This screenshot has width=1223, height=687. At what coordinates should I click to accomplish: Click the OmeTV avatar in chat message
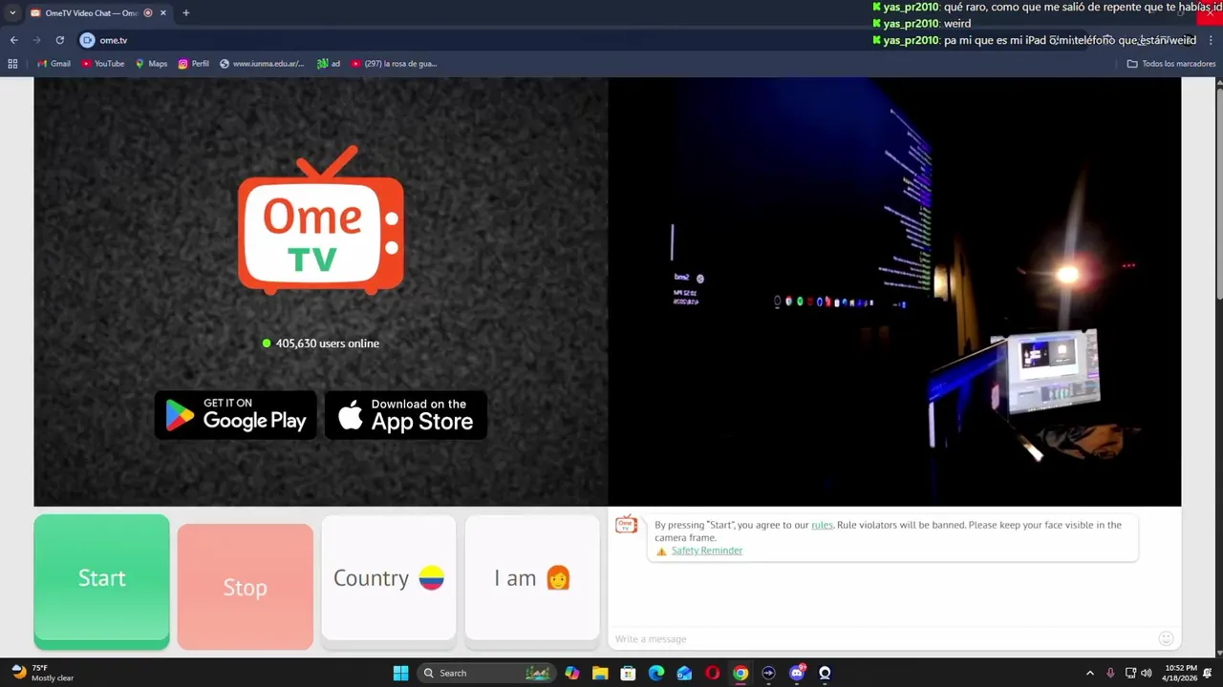pos(626,525)
